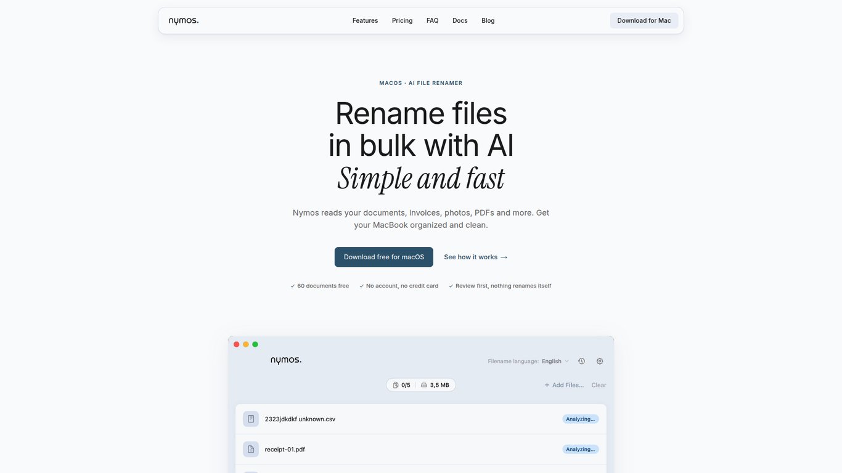
Task: Follow the See how it works link
Action: click(476, 257)
